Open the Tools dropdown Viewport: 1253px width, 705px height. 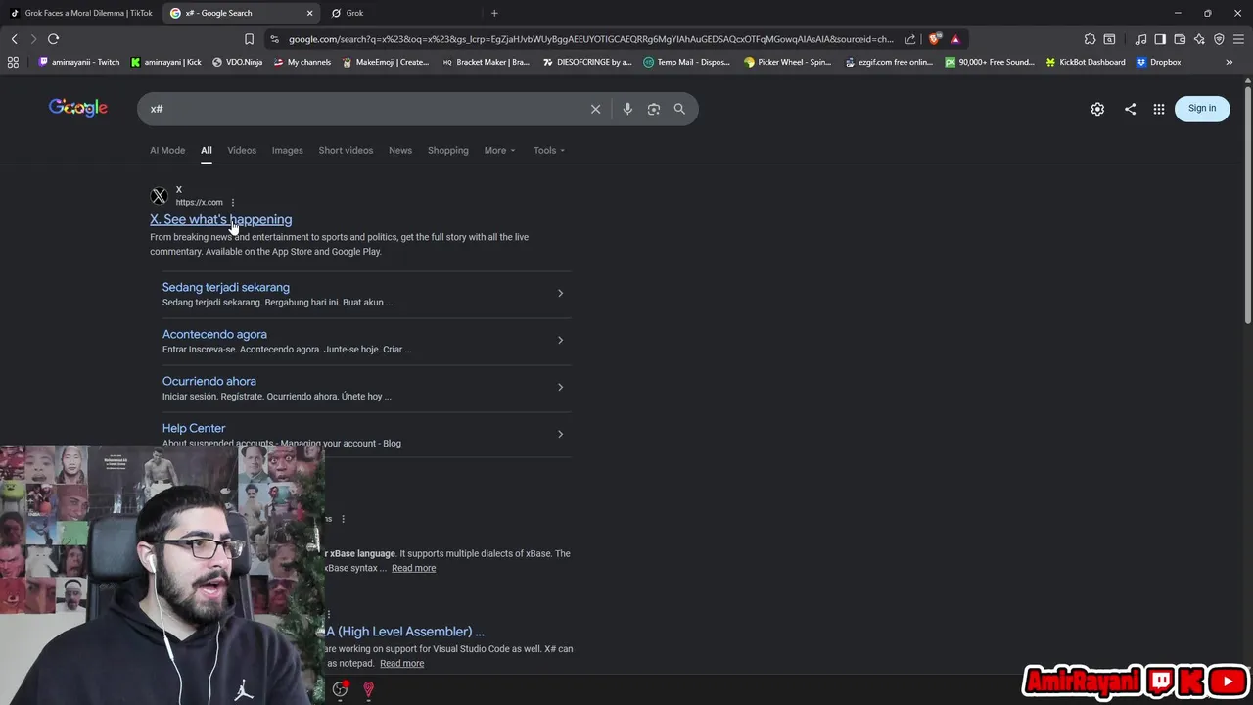tap(549, 150)
